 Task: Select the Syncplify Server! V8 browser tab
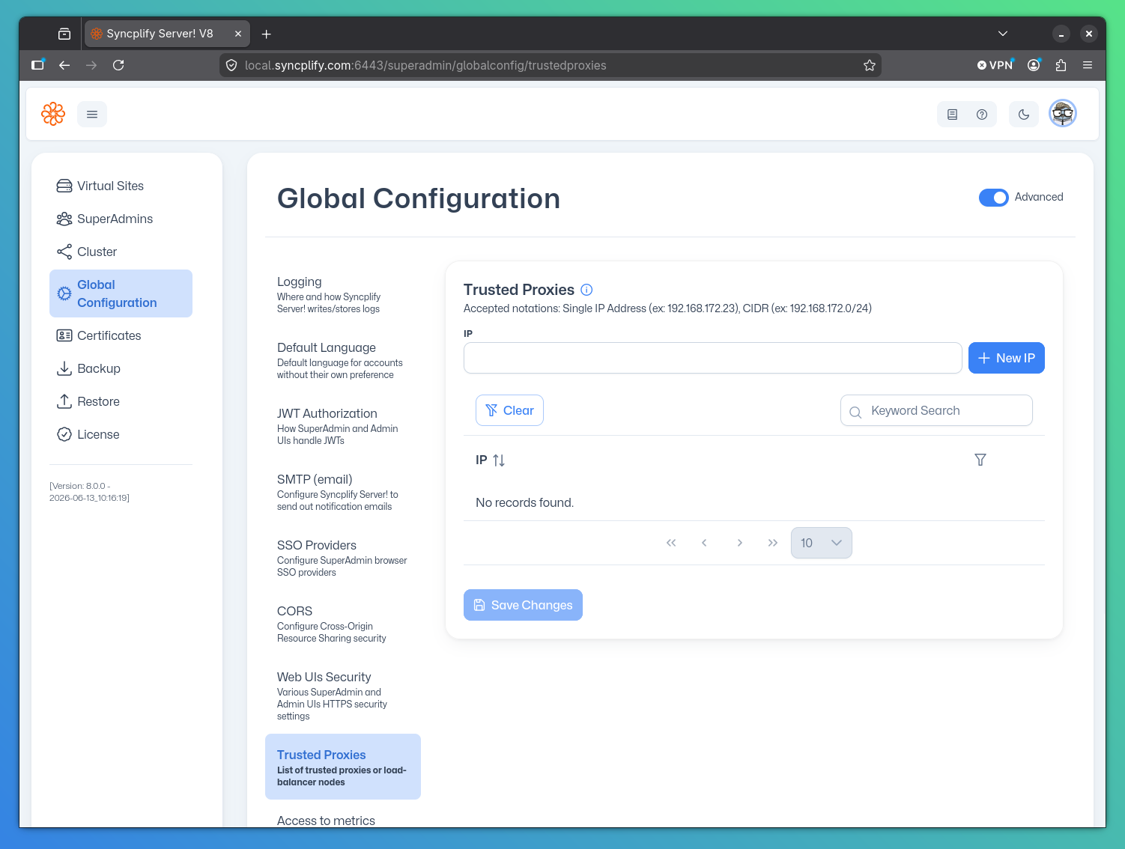[x=166, y=34]
